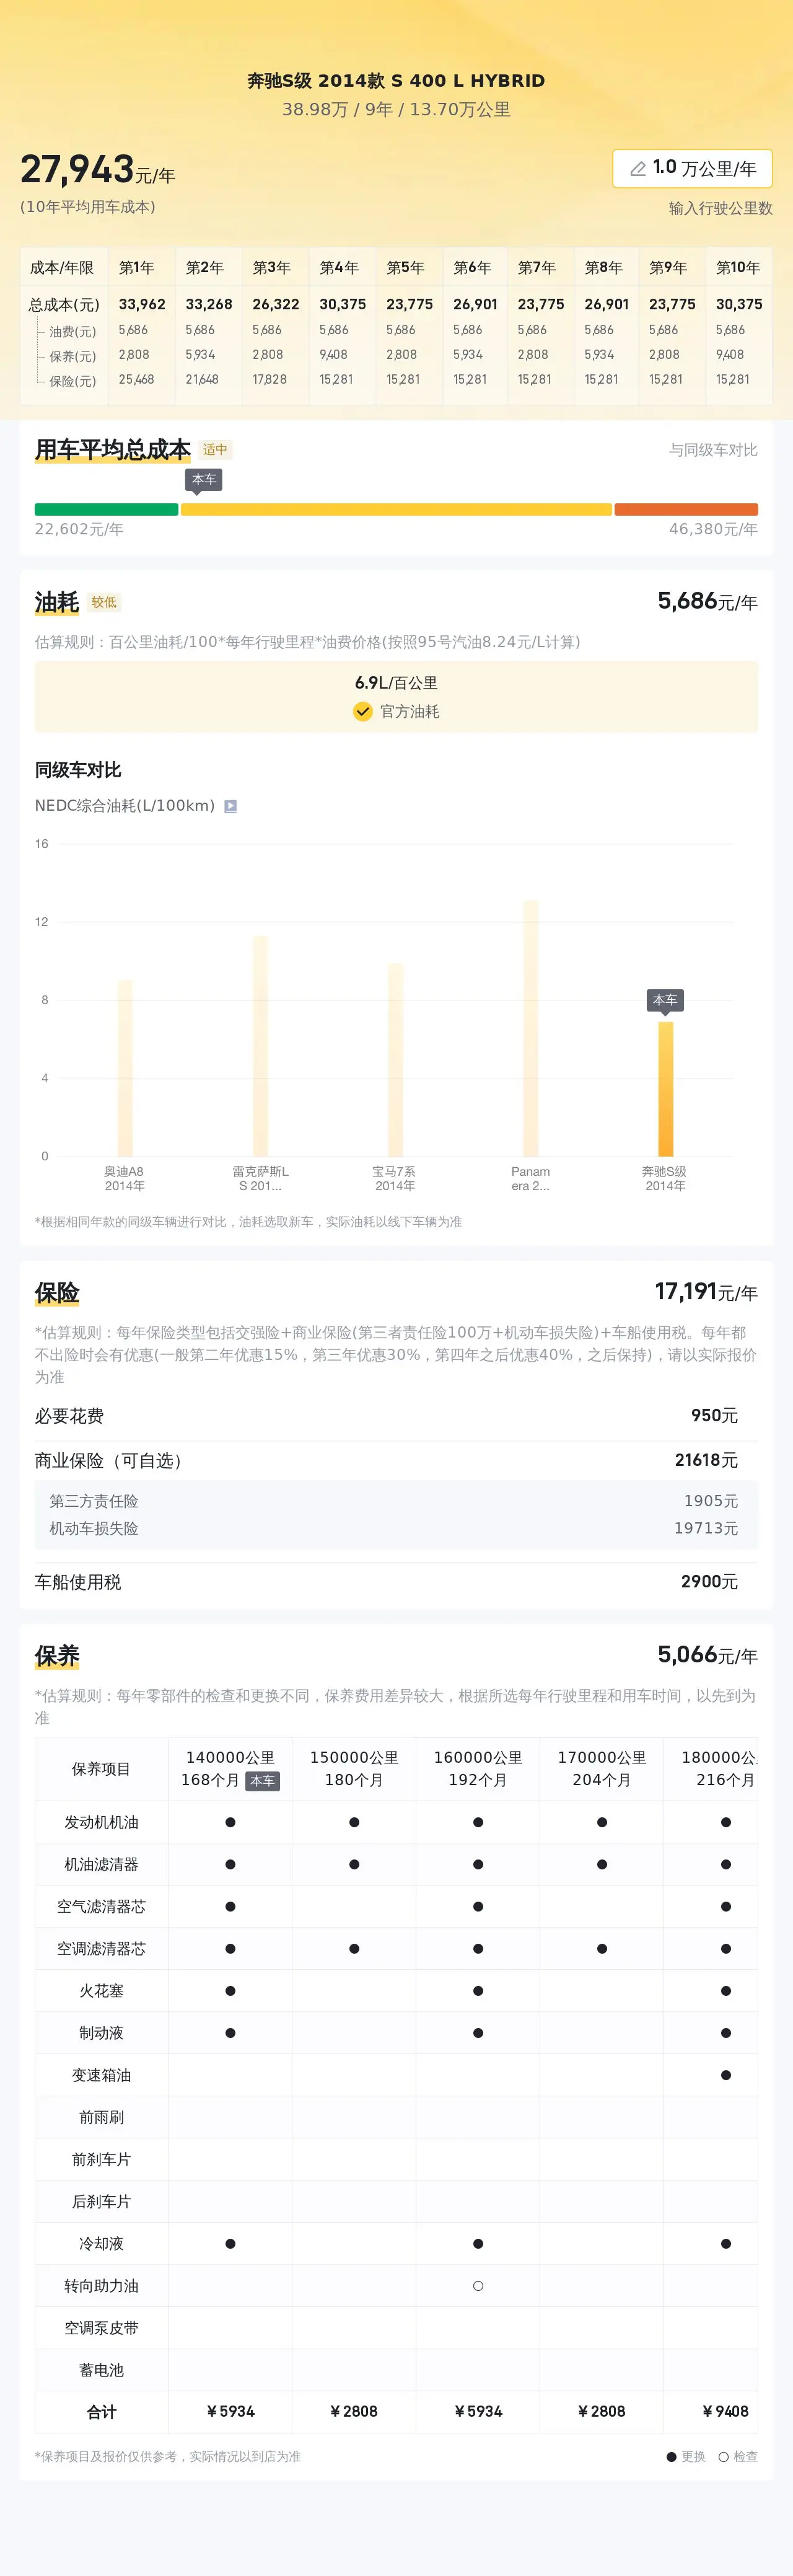
Task: Select the 宝马7系 2014年 chart bar
Action: [x=395, y=1060]
